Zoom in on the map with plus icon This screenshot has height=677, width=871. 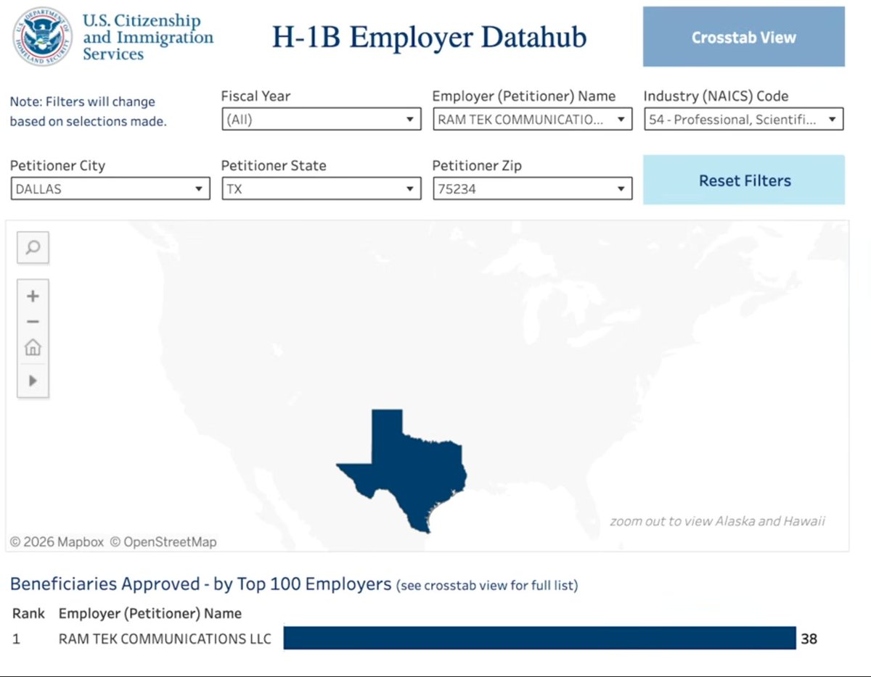click(33, 296)
